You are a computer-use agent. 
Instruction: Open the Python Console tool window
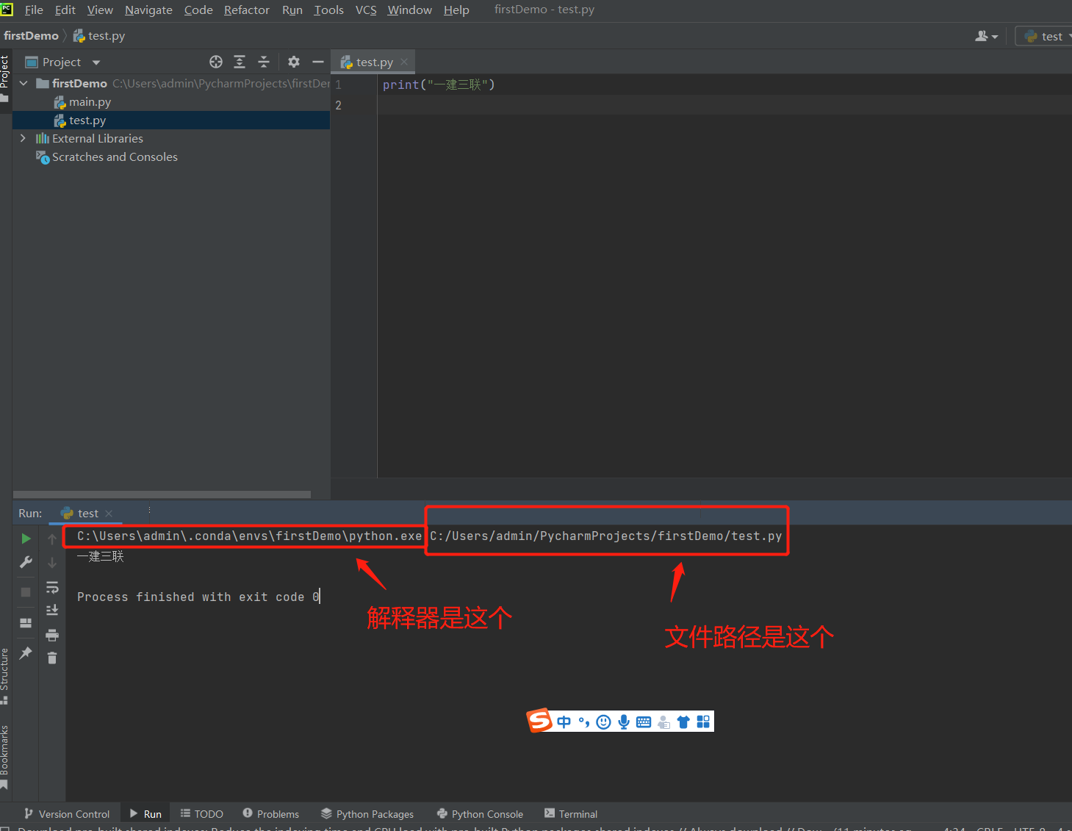point(480,813)
